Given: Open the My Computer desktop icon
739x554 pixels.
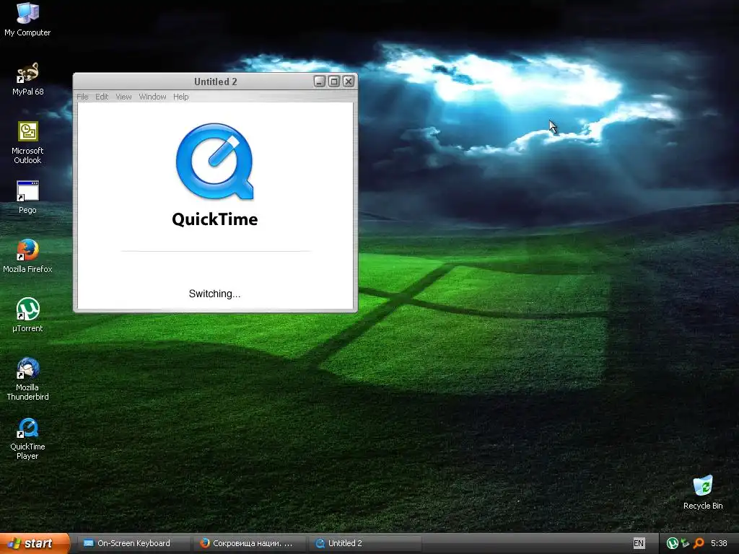Looking at the screenshot, I should 27,19.
